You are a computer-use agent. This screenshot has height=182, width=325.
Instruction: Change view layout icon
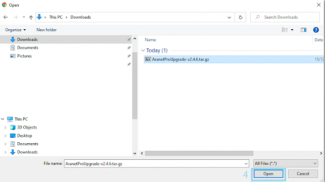point(285,30)
